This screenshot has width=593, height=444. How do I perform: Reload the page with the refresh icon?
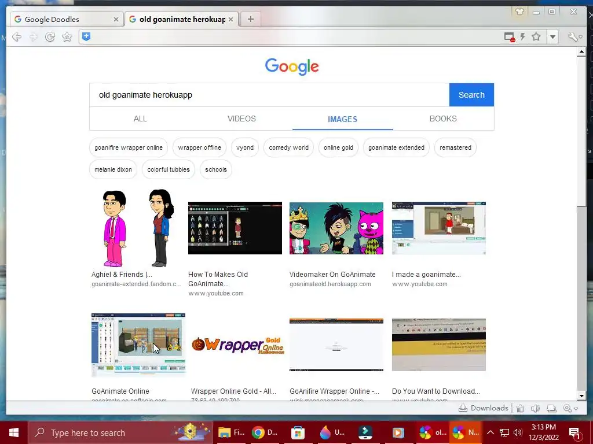(50, 36)
